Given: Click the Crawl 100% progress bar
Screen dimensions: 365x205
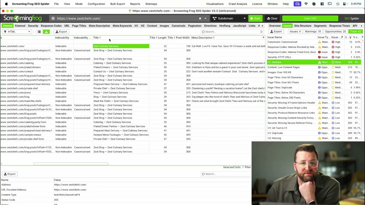Looking at the screenshot, I should pos(310,19).
